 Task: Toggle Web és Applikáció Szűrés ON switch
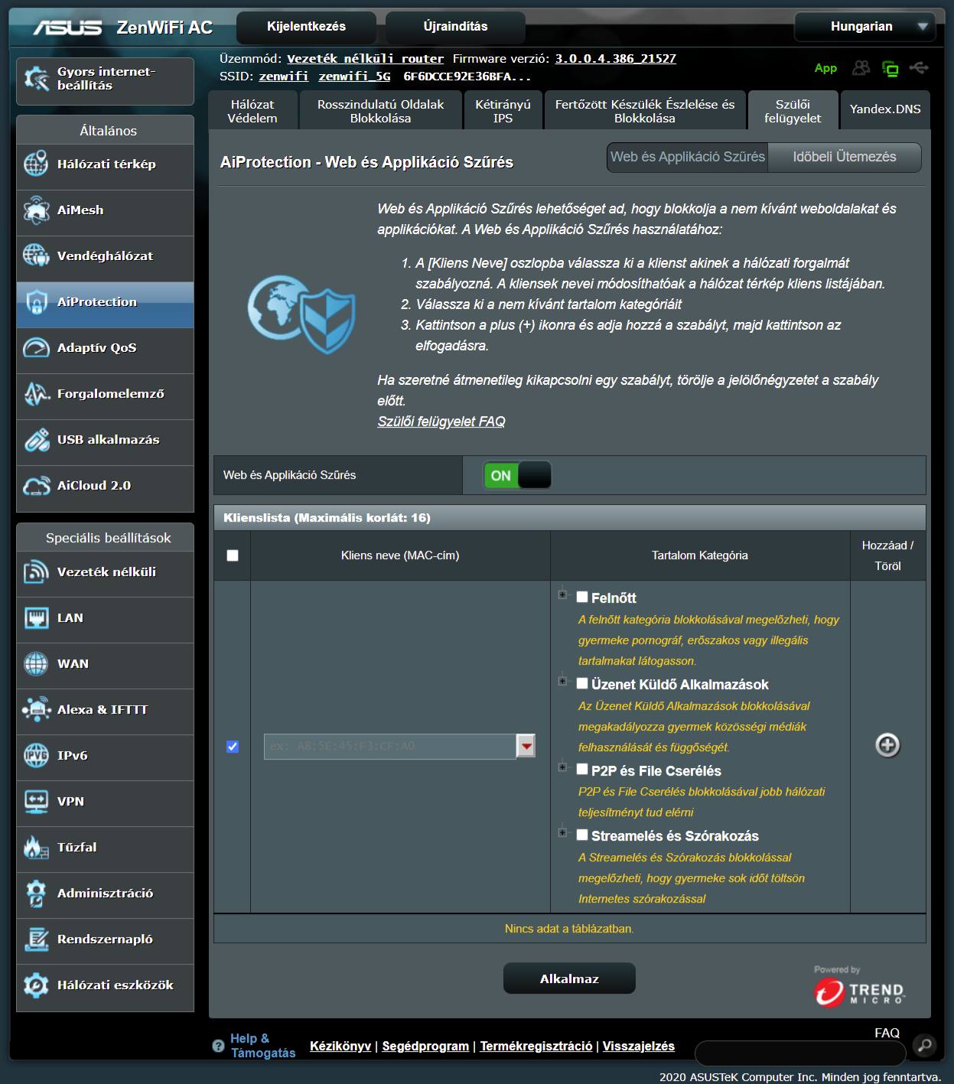click(517, 475)
